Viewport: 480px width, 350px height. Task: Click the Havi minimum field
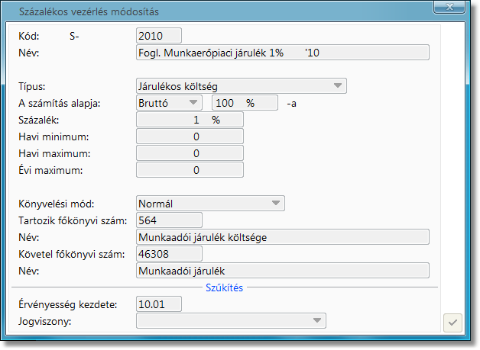(x=190, y=136)
